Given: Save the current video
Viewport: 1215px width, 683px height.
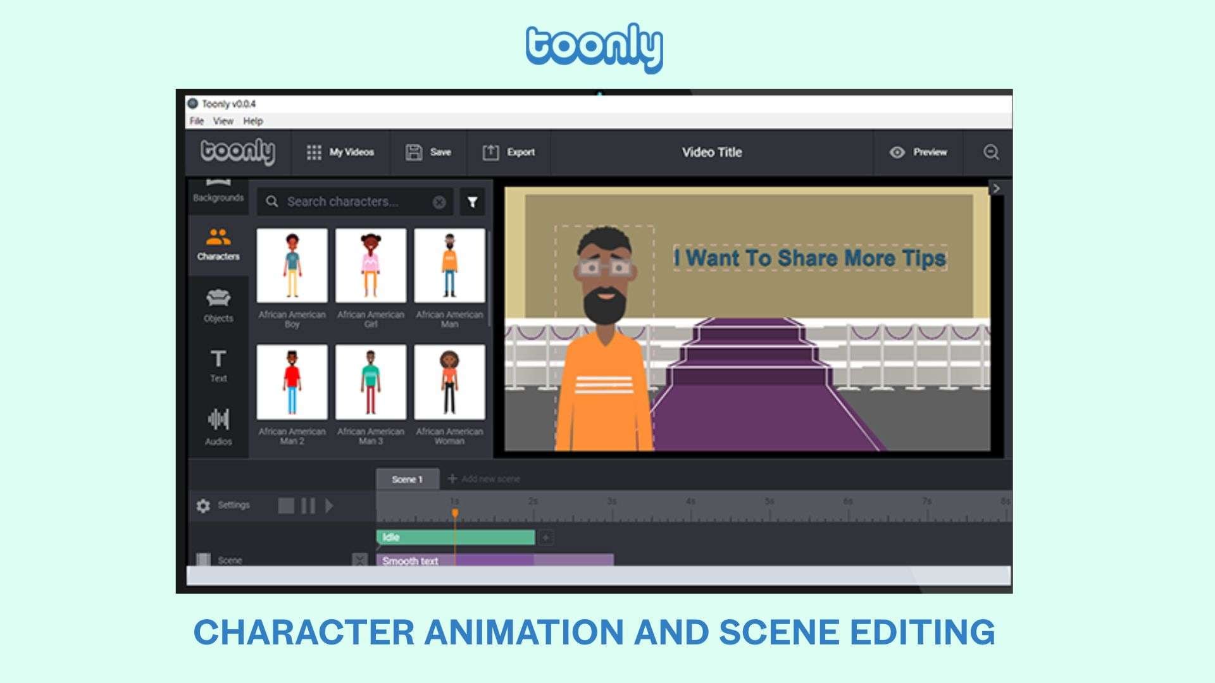Looking at the screenshot, I should pyautogui.click(x=428, y=152).
